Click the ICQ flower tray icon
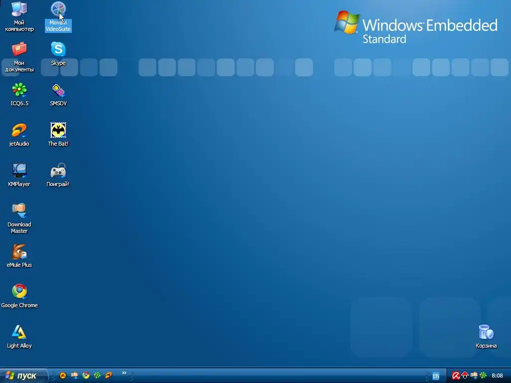Viewport: 511px width, 383px height. 483,376
